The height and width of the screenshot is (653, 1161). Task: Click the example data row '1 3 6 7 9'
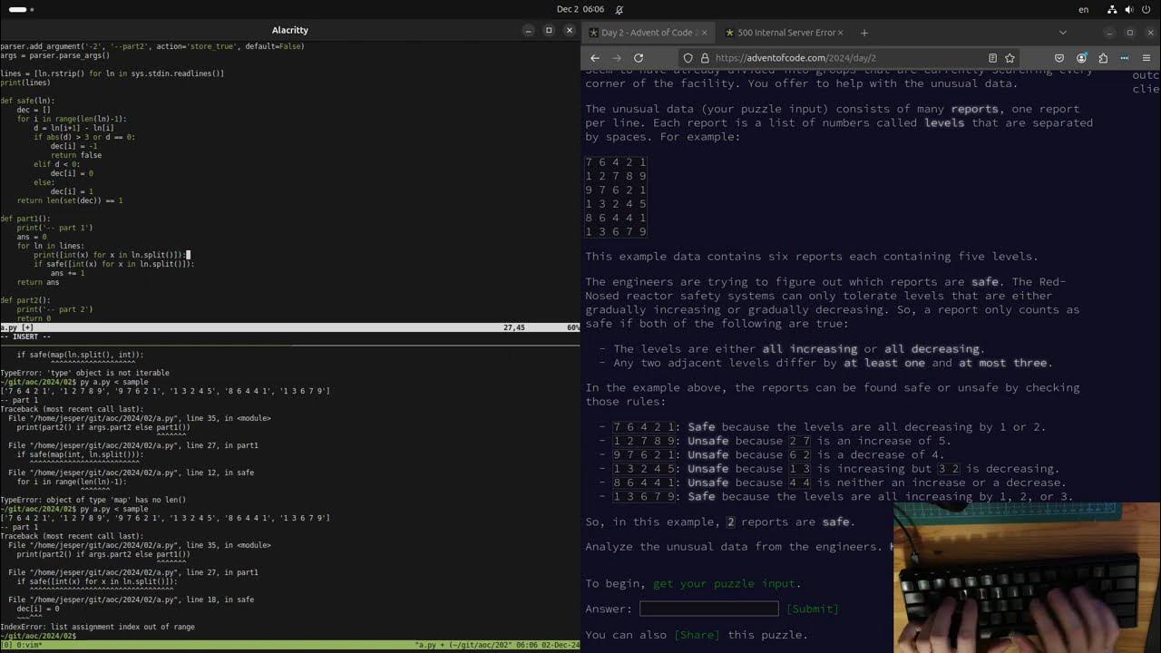[616, 232]
